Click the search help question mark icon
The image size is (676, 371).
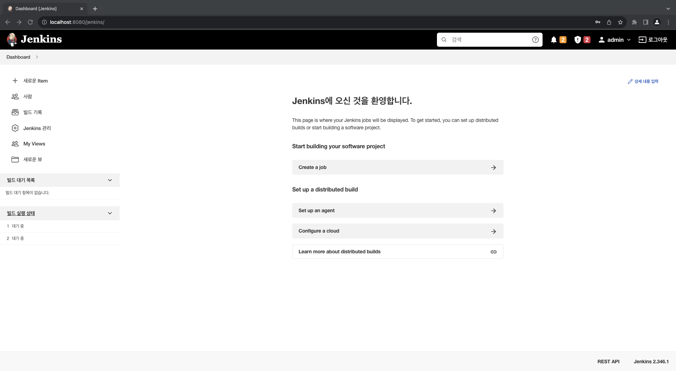coord(536,40)
